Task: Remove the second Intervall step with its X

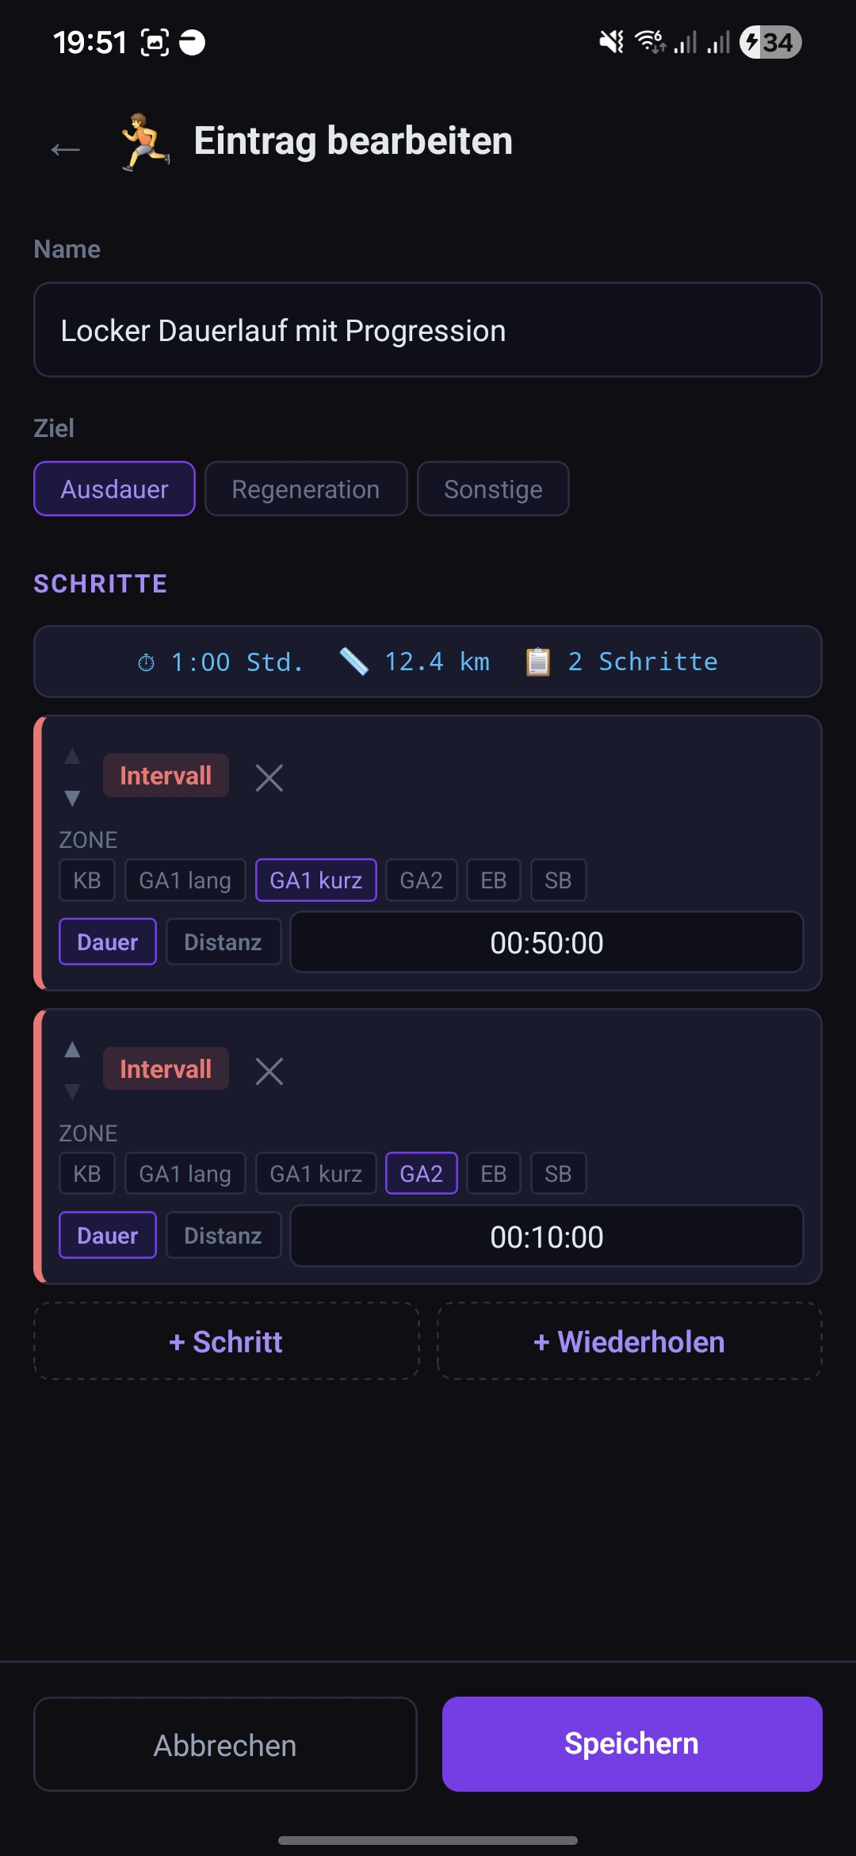Action: point(269,1071)
